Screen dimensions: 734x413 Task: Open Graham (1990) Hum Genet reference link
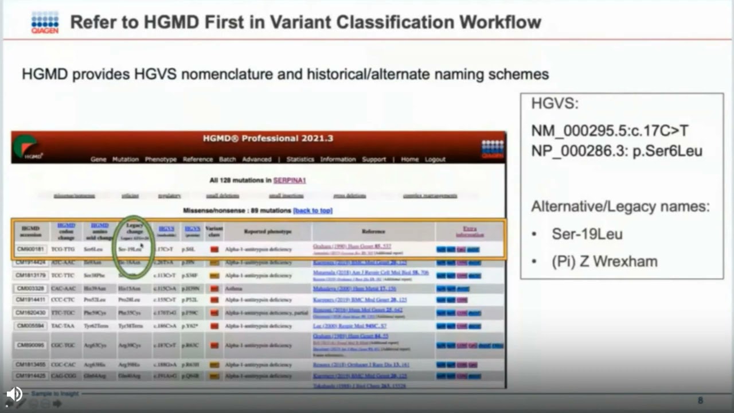[x=352, y=246]
